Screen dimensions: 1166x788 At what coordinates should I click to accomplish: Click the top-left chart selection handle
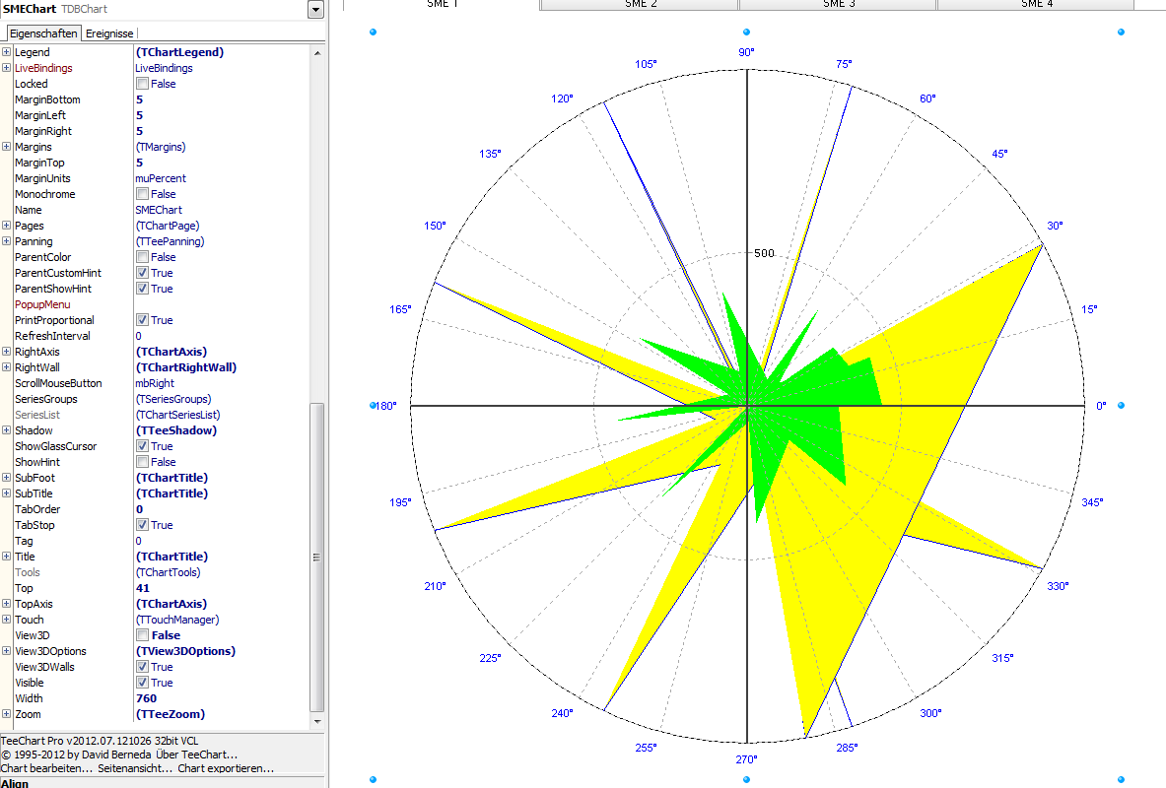[x=374, y=32]
